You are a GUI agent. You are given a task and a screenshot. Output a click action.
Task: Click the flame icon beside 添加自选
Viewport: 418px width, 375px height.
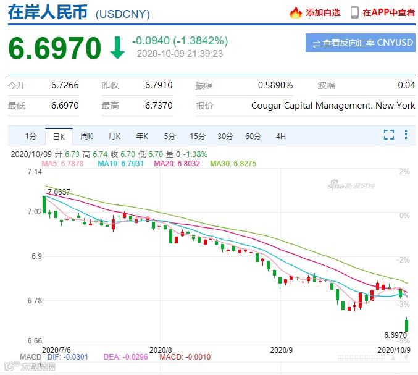296,12
